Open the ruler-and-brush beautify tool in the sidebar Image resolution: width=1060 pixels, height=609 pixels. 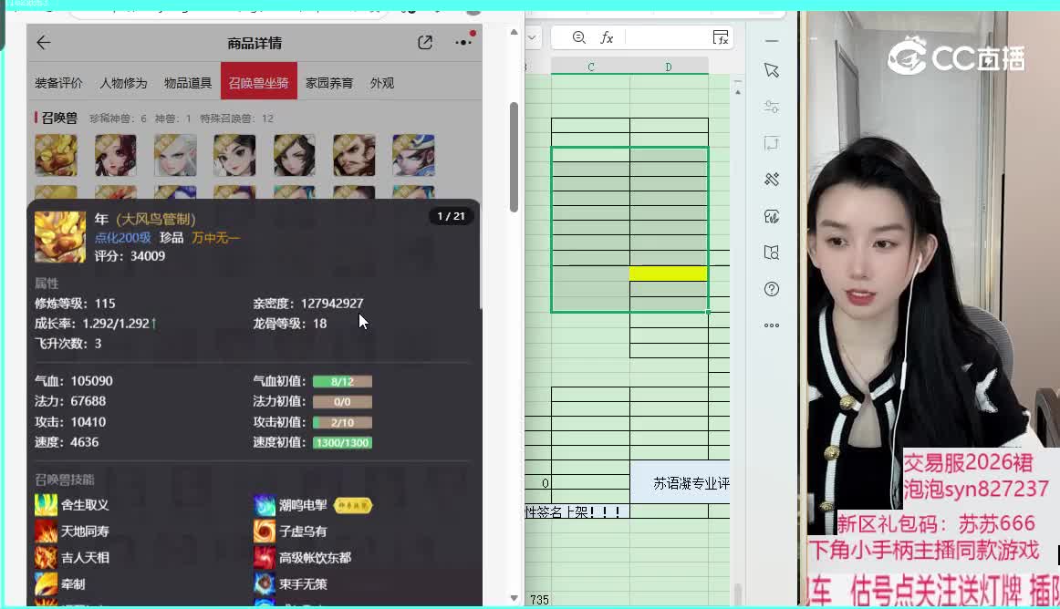click(772, 179)
